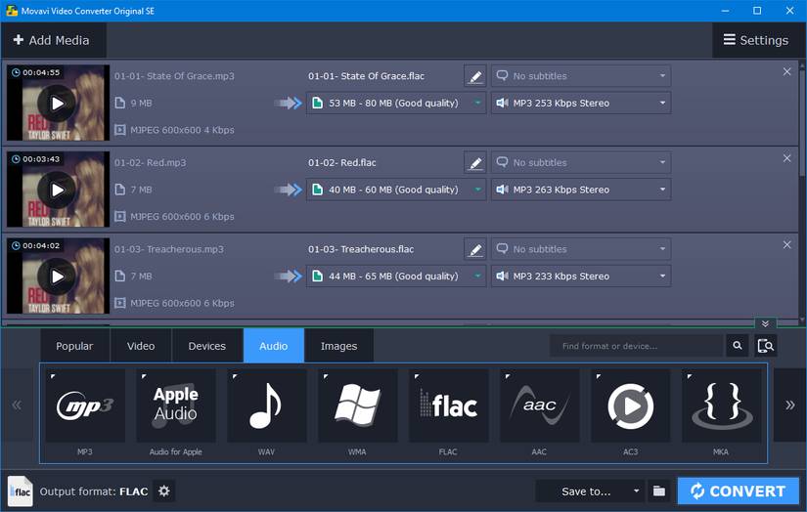
Task: Open output folder icon next to Save to
Action: [x=658, y=491]
